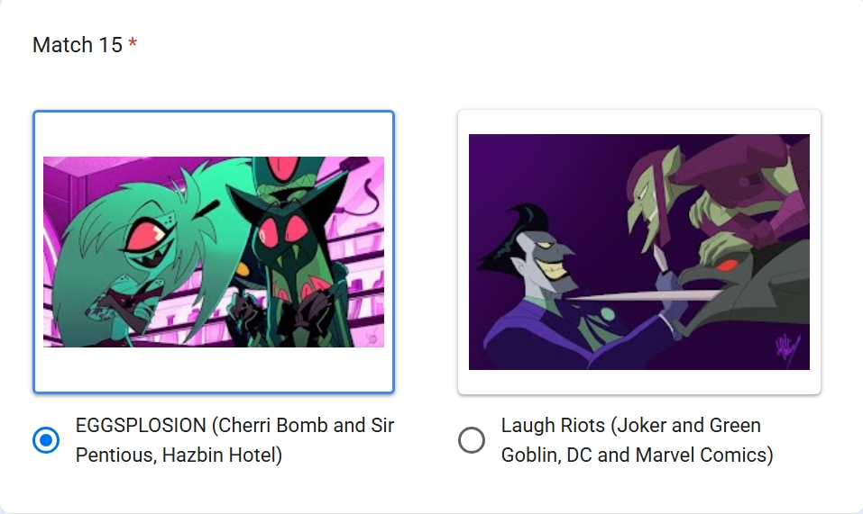The image size is (863, 514).
Task: Click the Joker's purple suit
Action: point(521,333)
